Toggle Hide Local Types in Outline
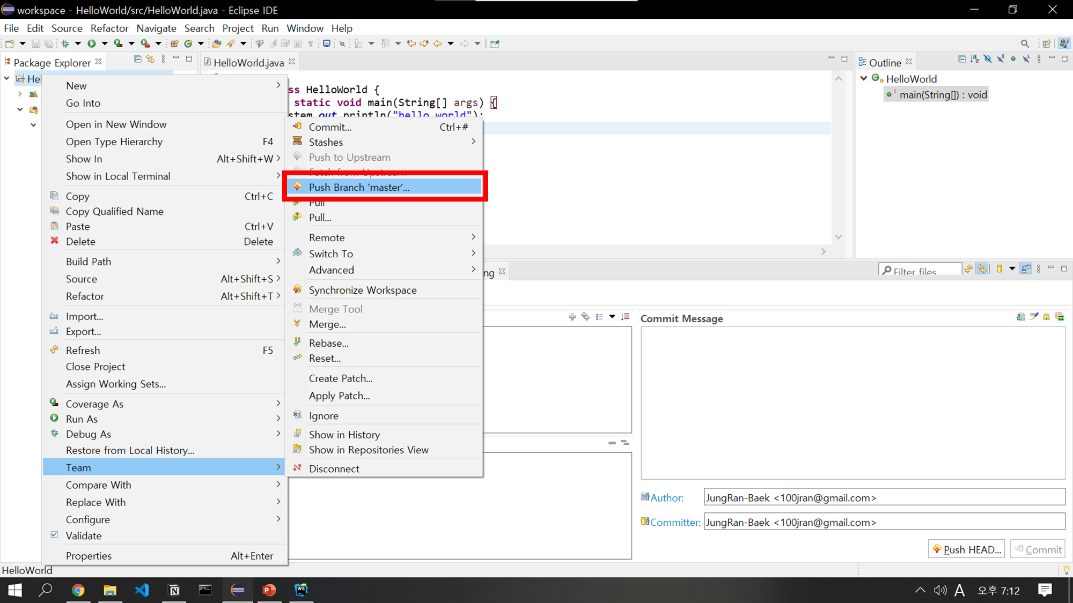The height and width of the screenshot is (603, 1073). [1026, 59]
